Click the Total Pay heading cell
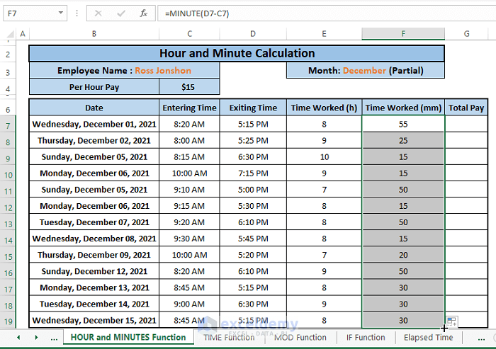Image resolution: width=496 pixels, height=349 pixels. click(466, 108)
